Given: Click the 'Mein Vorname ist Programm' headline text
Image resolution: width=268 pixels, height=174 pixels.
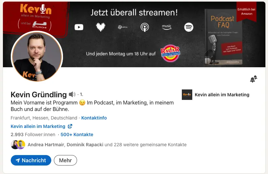Looking at the screenshot, I should (92, 106).
